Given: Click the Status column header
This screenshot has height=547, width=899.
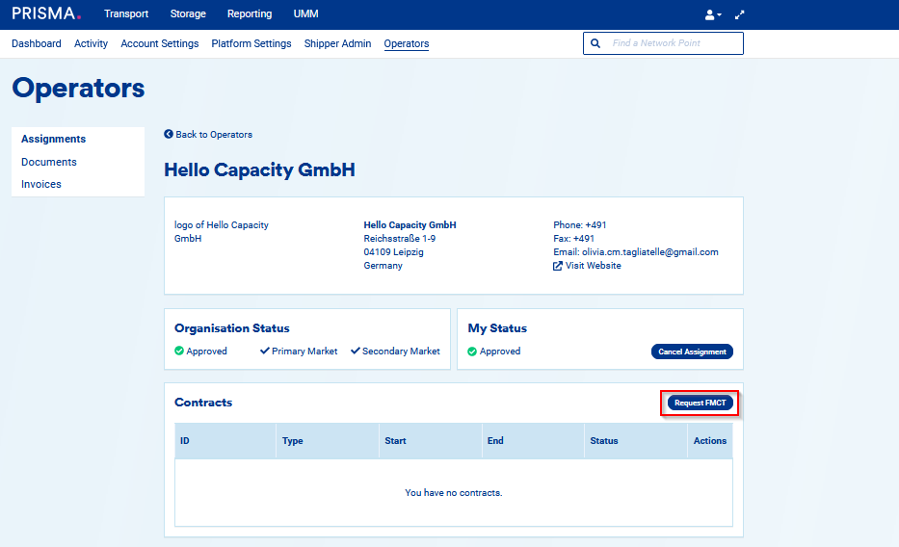Looking at the screenshot, I should tap(636, 440).
